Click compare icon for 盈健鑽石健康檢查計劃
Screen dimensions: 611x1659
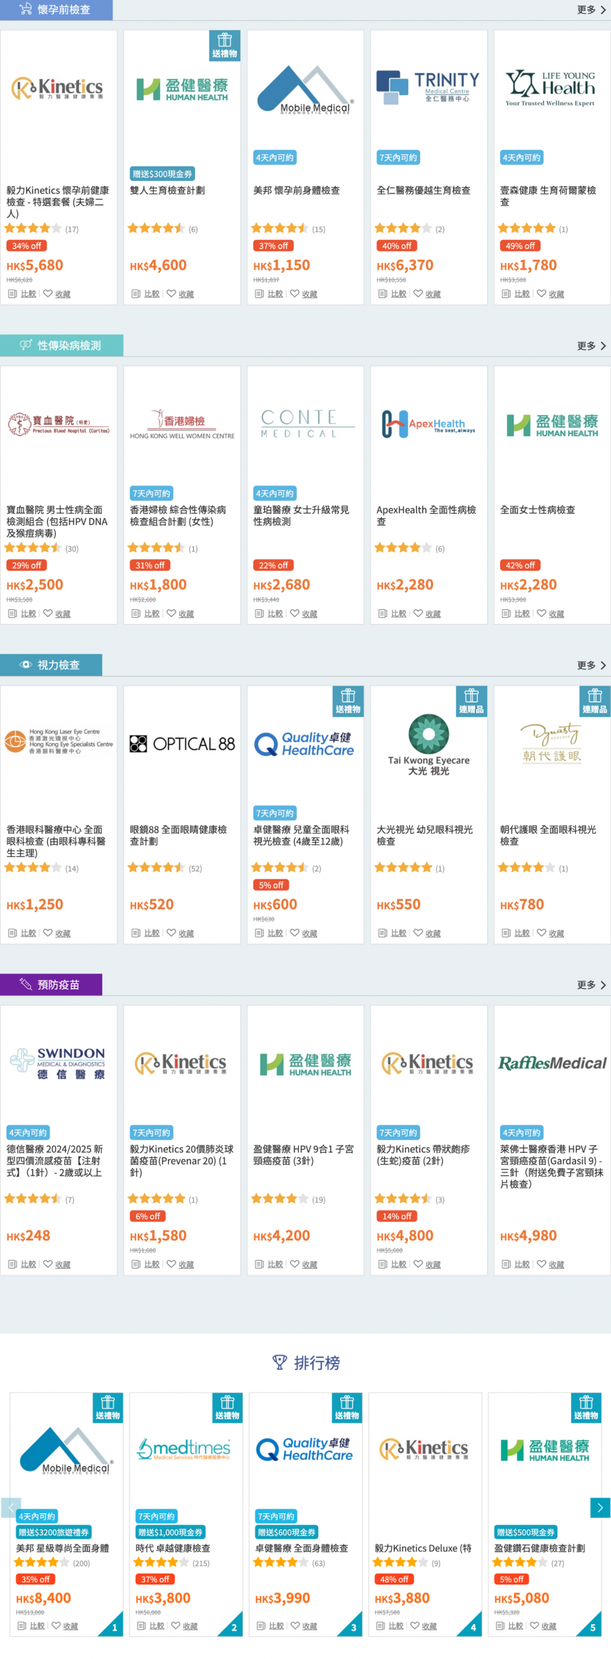point(500,1625)
